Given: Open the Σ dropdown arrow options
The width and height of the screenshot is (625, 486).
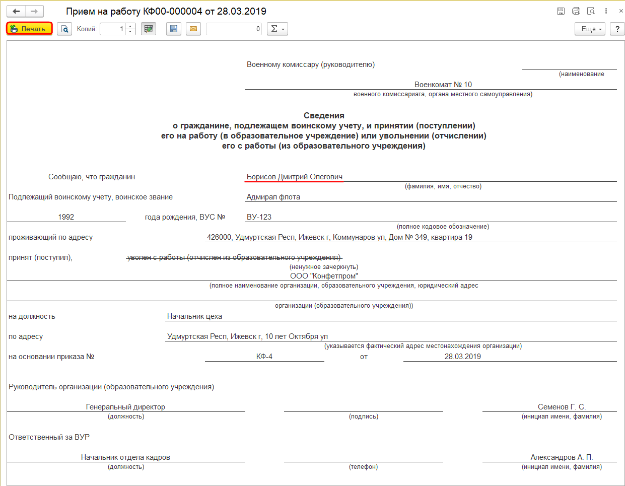Looking at the screenshot, I should pos(284,29).
